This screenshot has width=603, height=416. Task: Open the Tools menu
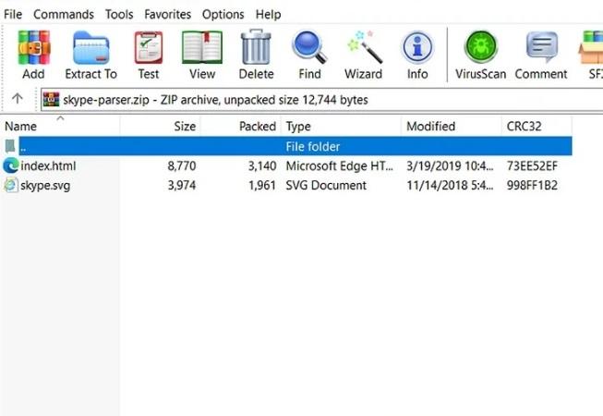(x=119, y=14)
